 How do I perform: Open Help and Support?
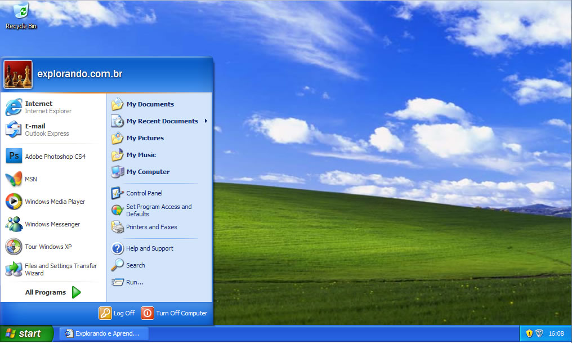[x=149, y=248]
